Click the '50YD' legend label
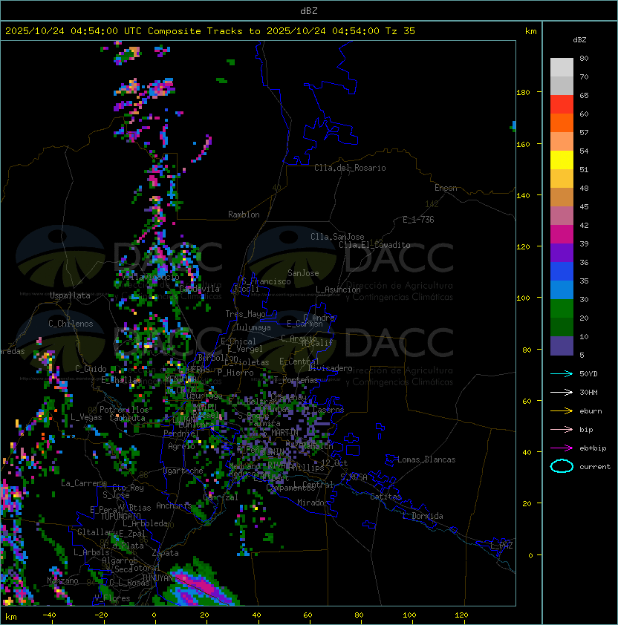The image size is (618, 625). (588, 373)
